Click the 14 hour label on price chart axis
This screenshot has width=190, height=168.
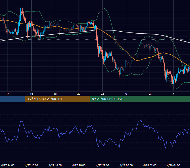coord(8,94)
